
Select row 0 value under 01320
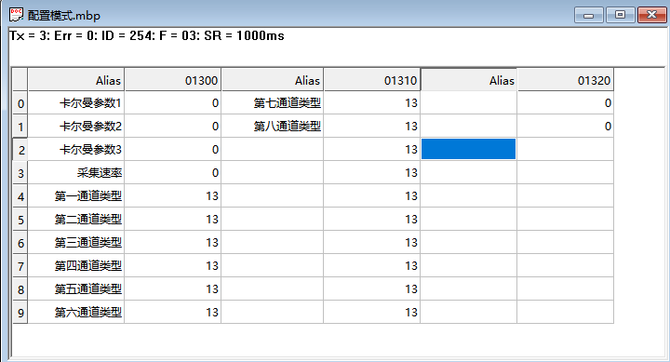click(x=566, y=103)
